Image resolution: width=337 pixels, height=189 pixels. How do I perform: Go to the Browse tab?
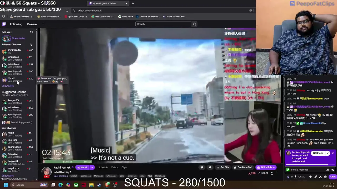pos(32,24)
